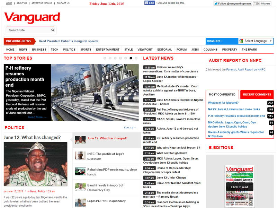The image size is (277, 208).
Task: Click the Vanguard logo
Action: click(32, 18)
